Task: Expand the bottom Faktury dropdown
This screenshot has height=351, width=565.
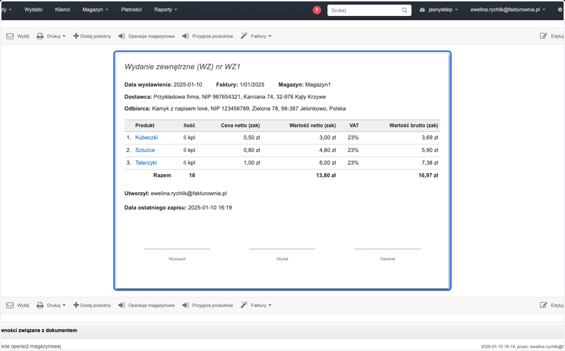Action: 261,305
